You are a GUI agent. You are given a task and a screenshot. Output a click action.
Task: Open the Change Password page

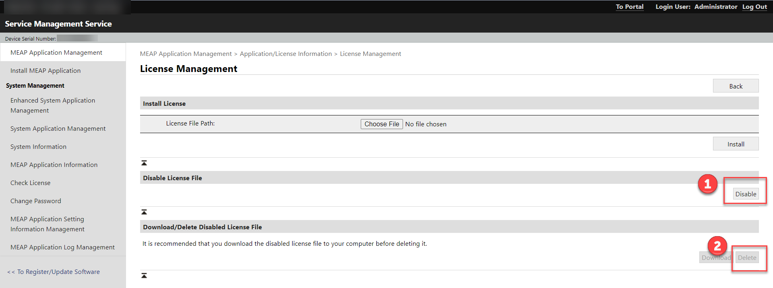coord(36,201)
